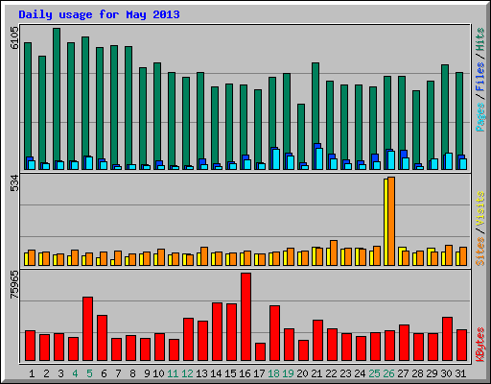Click the orange Sites bar for day 22
Image resolution: width=491 pixels, height=384 pixels.
[334, 252]
